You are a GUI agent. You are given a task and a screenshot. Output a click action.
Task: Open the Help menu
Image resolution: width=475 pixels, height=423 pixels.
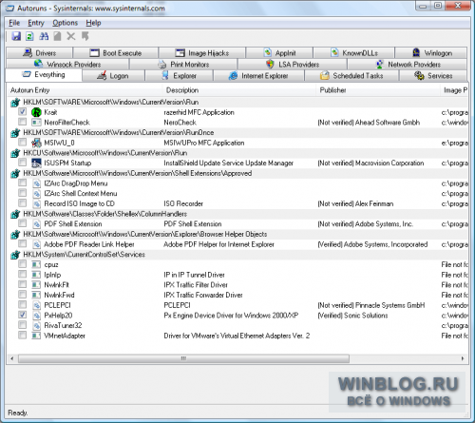coord(93,23)
